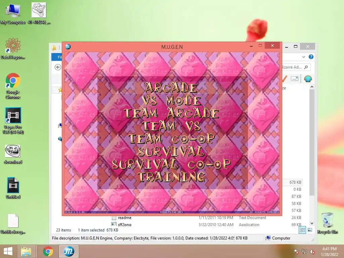This screenshot has width=344, height=258.
Task: Select TRAINING in the MUGEN menu
Action: [x=172, y=177]
